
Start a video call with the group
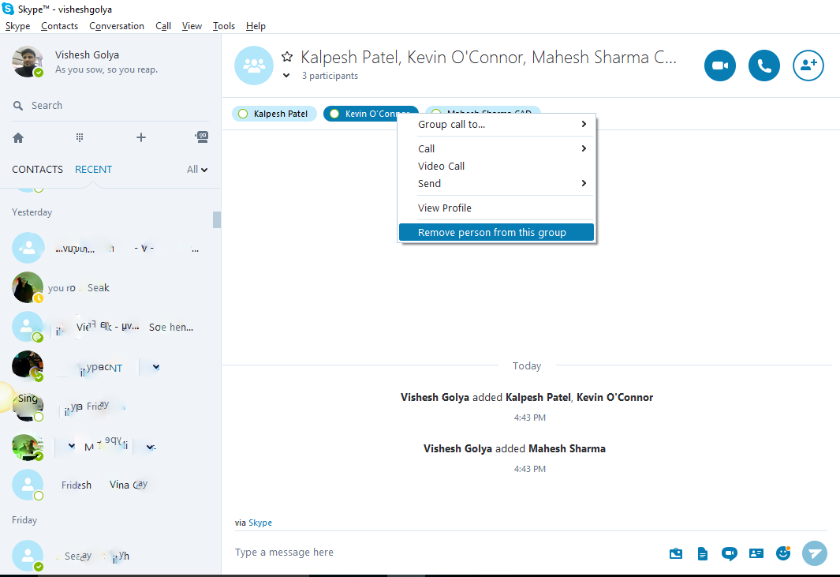tap(719, 66)
